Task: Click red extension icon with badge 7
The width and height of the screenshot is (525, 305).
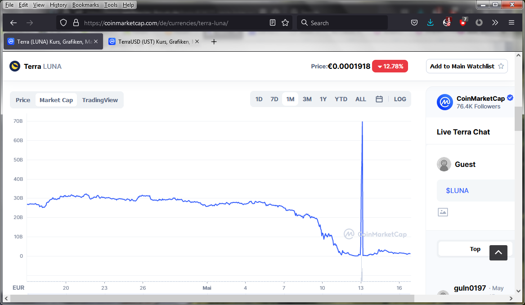Action: [x=463, y=22]
